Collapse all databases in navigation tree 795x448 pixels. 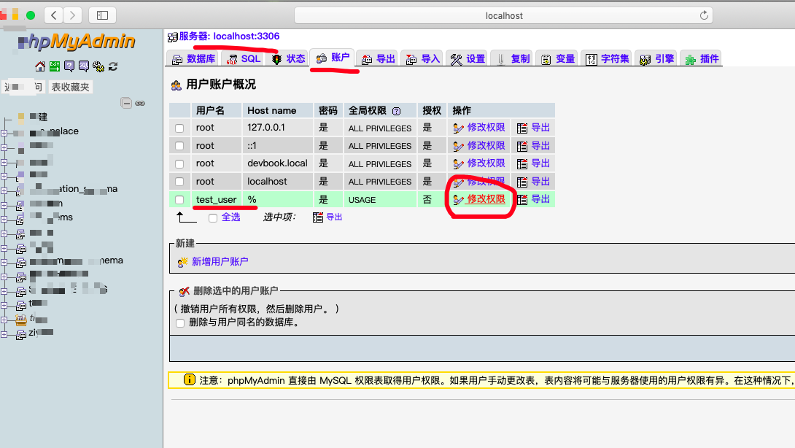click(x=126, y=103)
